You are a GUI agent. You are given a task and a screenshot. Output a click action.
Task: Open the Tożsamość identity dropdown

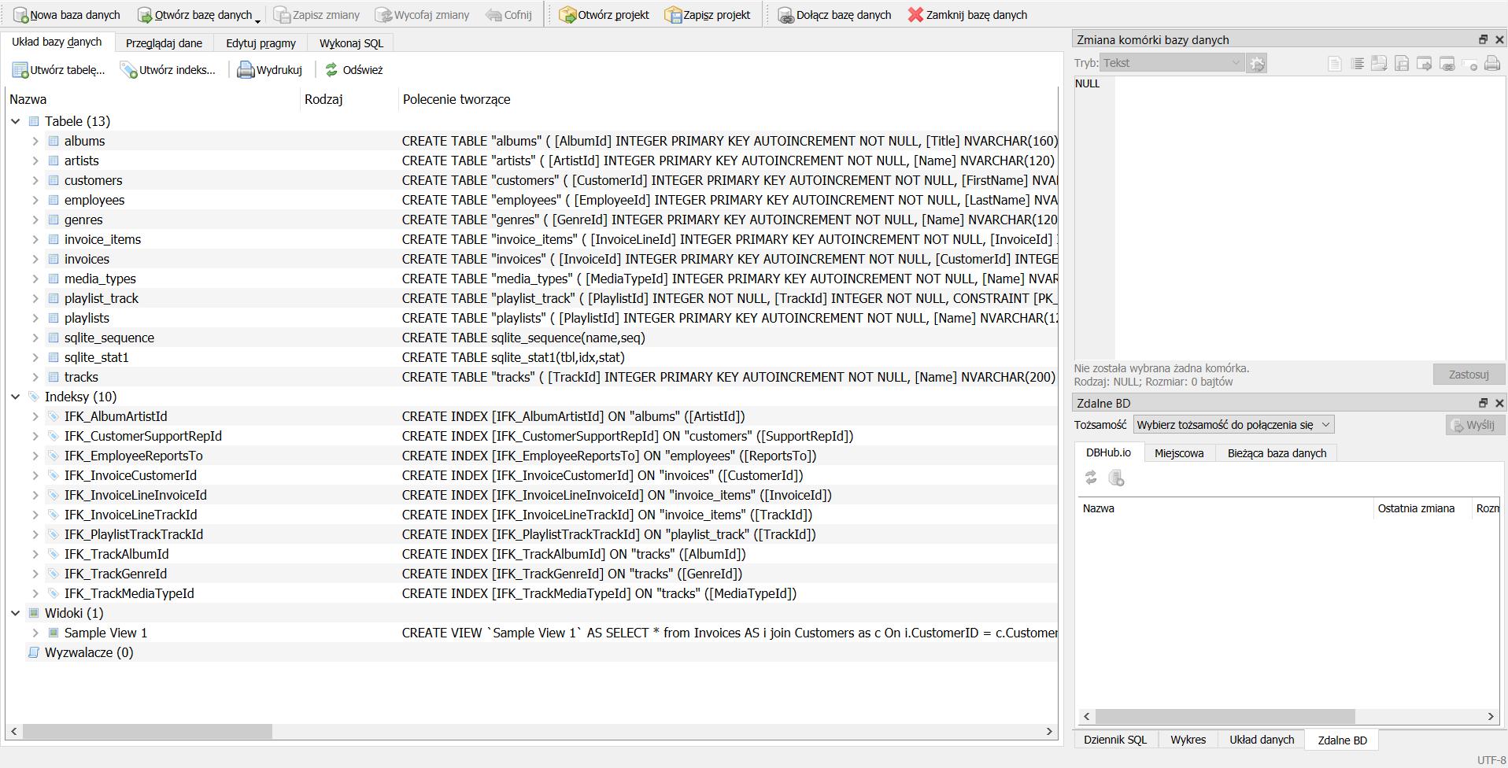tap(1233, 425)
